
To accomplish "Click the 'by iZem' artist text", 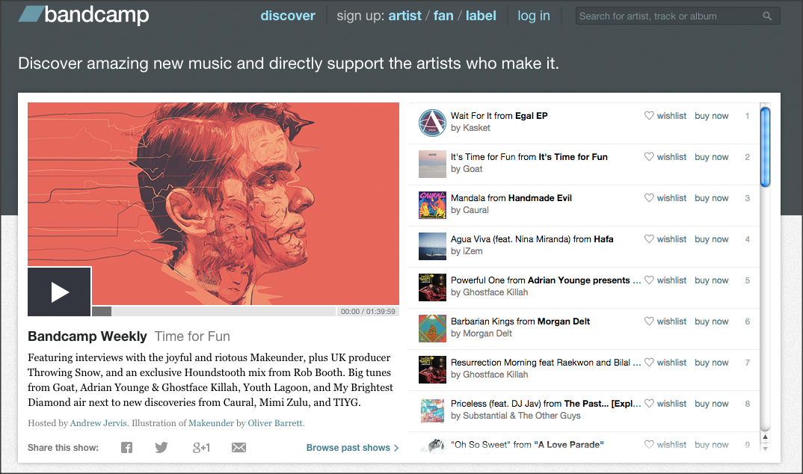I will coord(467,251).
